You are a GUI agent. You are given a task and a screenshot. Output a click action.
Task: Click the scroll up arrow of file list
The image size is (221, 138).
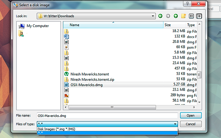point(199,24)
